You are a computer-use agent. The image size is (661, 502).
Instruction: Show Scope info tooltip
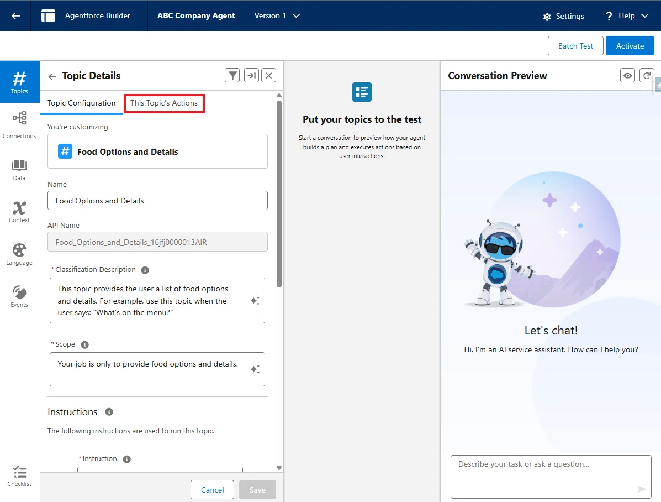pos(84,345)
